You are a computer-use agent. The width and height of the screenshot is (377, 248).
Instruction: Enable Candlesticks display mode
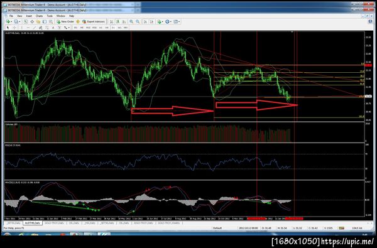[117, 21]
